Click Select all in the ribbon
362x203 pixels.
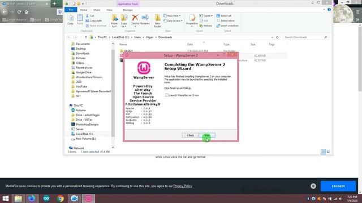coord(224,16)
